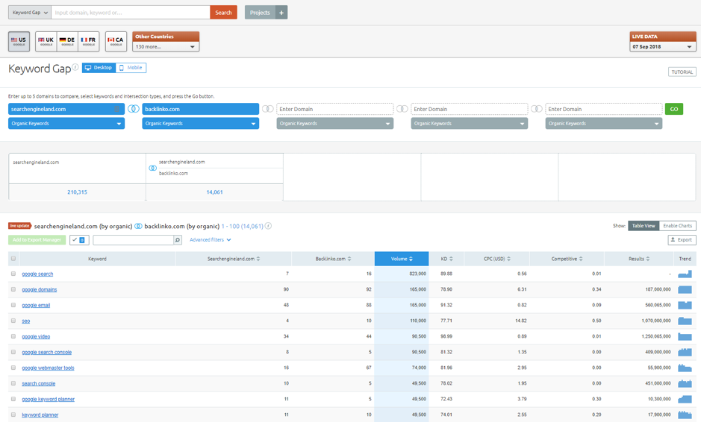Screen dimensions: 701x422
Task: Click the keyword filter input above the table
Action: coord(133,240)
